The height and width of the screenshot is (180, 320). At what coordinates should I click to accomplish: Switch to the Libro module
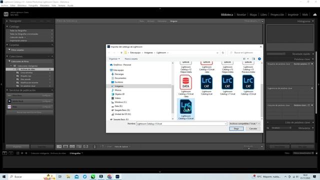263,14
